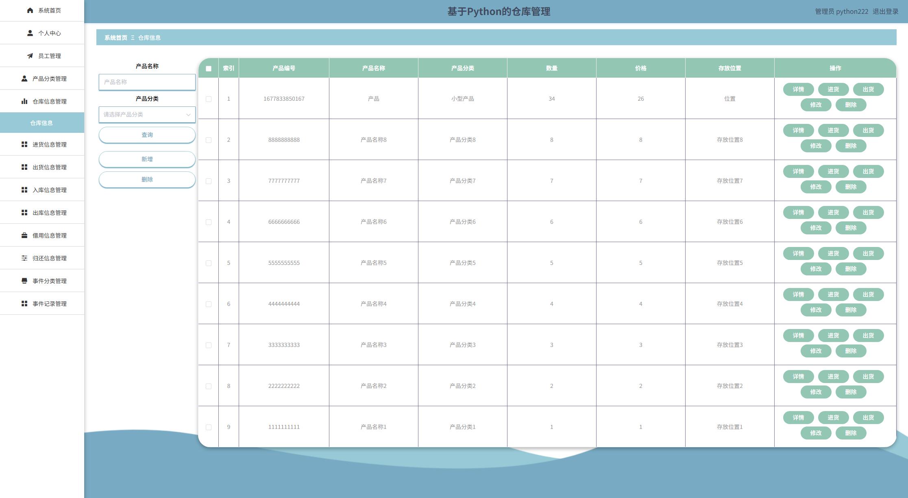Click the paper plane icon for 员工管理

click(30, 56)
